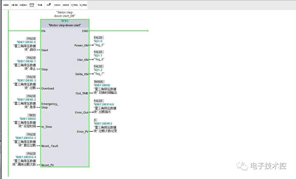Select the Start input parameter

45,50
